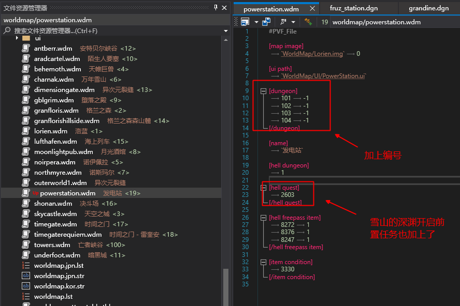Click the dimensiongate.wdm file icon

(26, 89)
